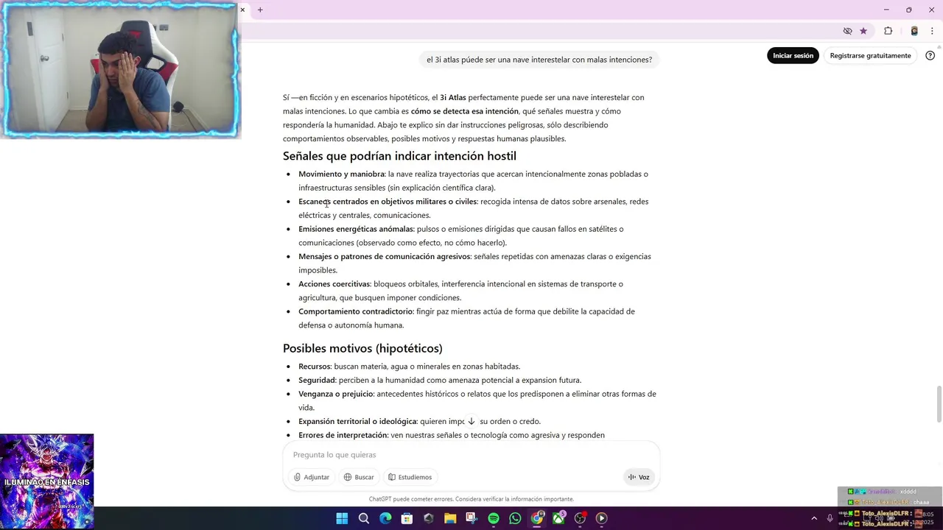Click Registrarse gratuitamente button

[x=870, y=56]
